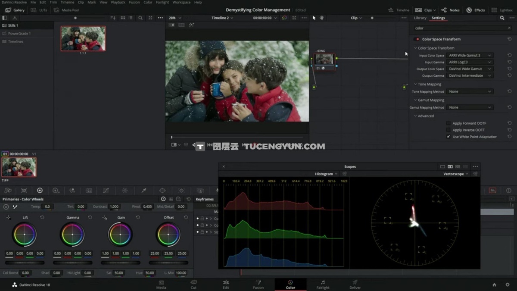The width and height of the screenshot is (517, 291).
Task: Click inside the Gamma color wheel
Action: 72,235
